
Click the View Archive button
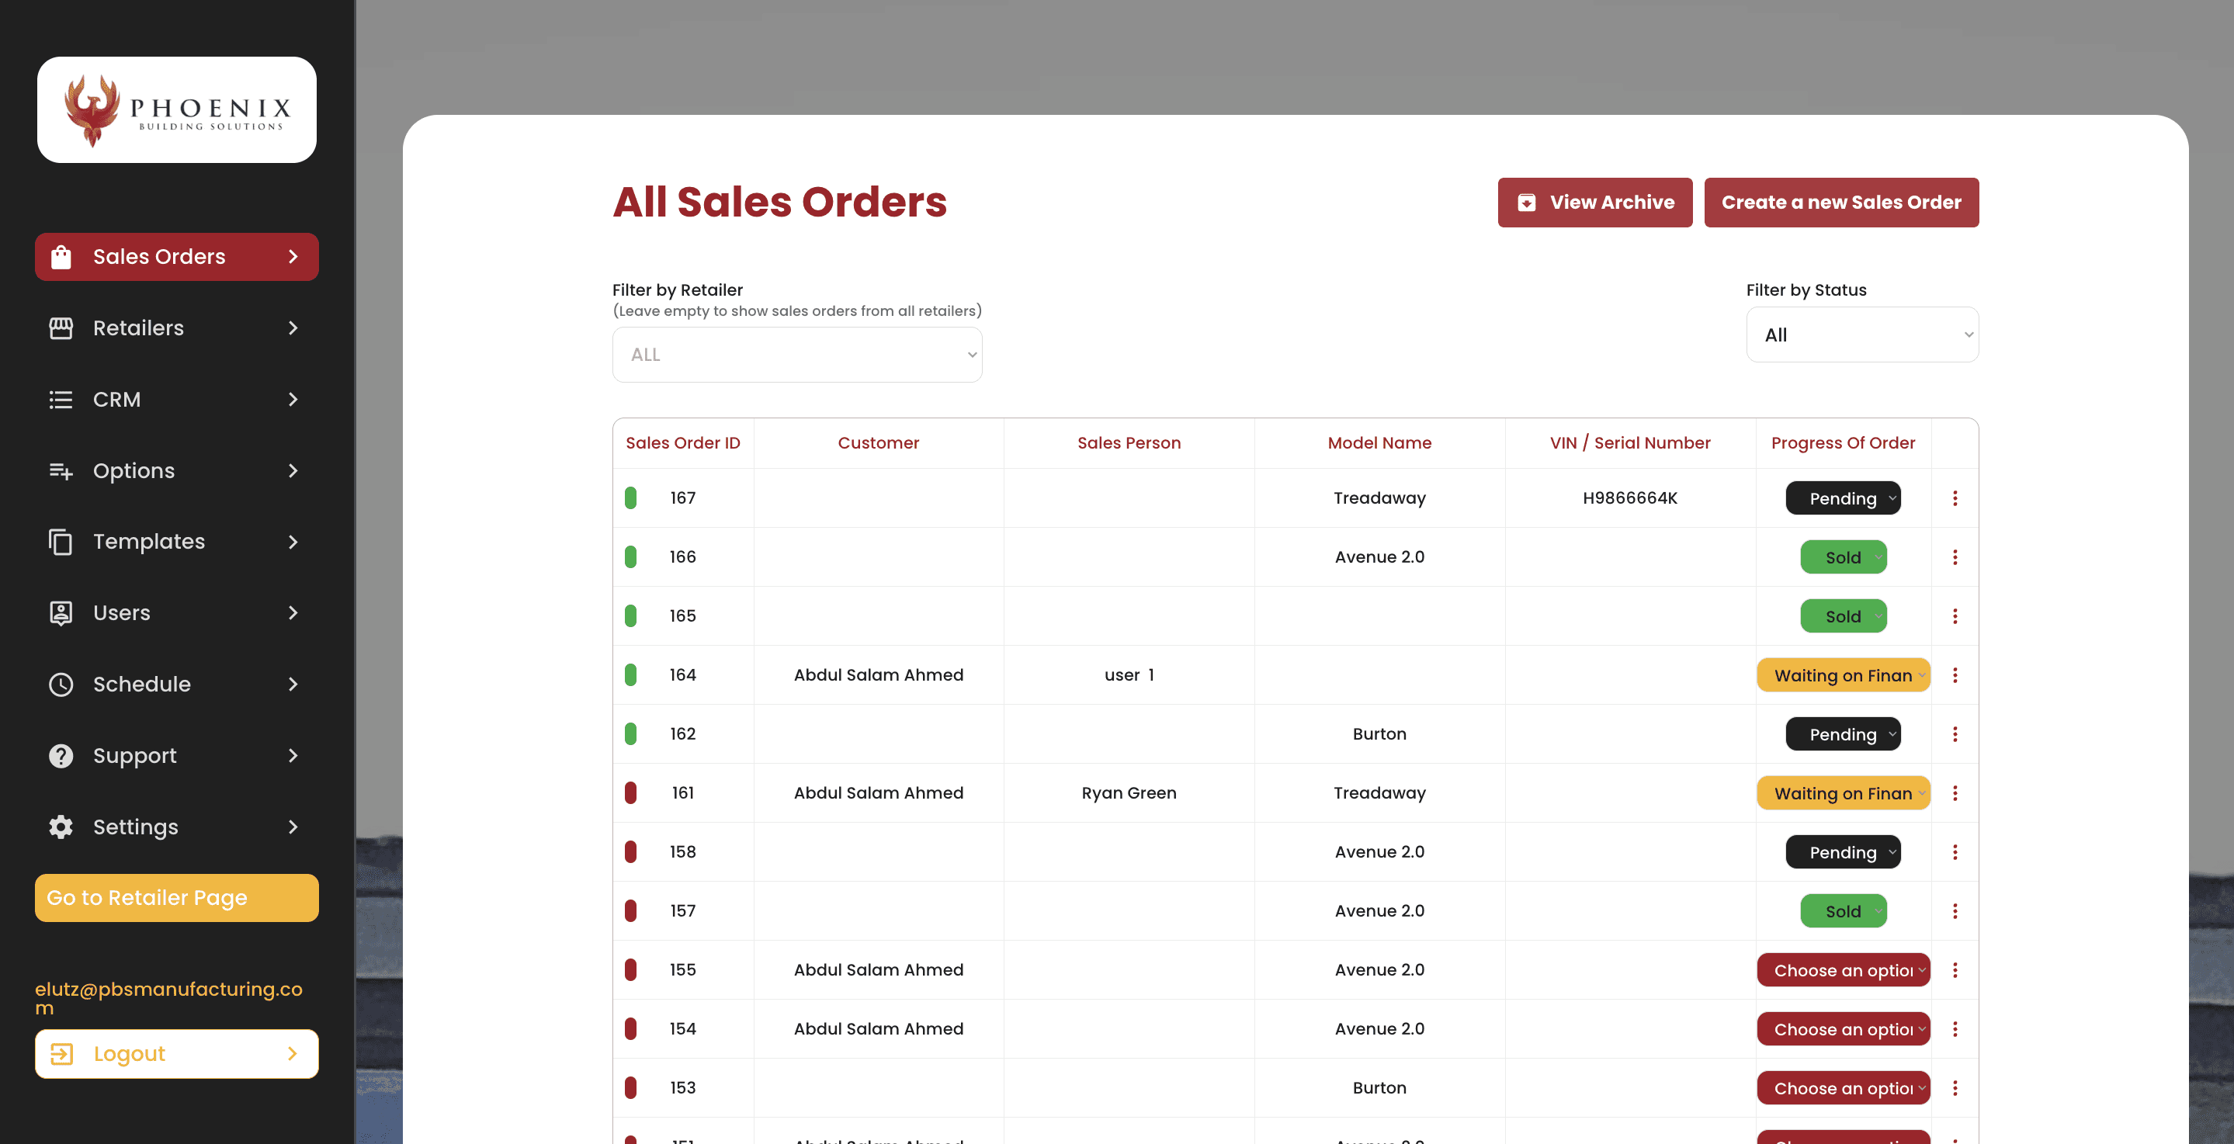(x=1594, y=203)
